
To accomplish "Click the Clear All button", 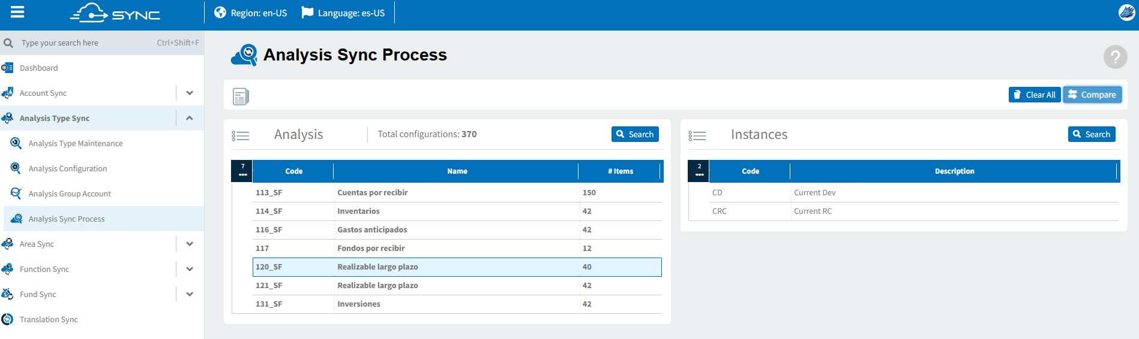I will click(x=1035, y=95).
